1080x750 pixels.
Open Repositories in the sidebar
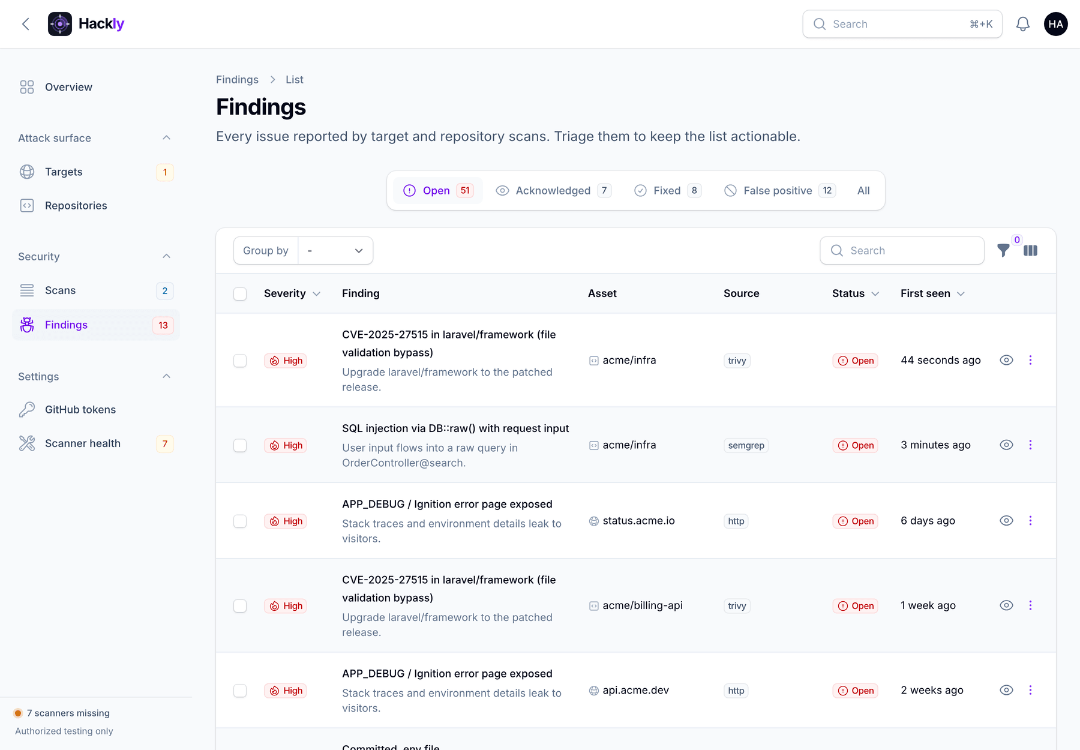[x=96, y=206]
